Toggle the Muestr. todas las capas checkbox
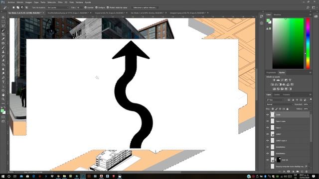 108,7
